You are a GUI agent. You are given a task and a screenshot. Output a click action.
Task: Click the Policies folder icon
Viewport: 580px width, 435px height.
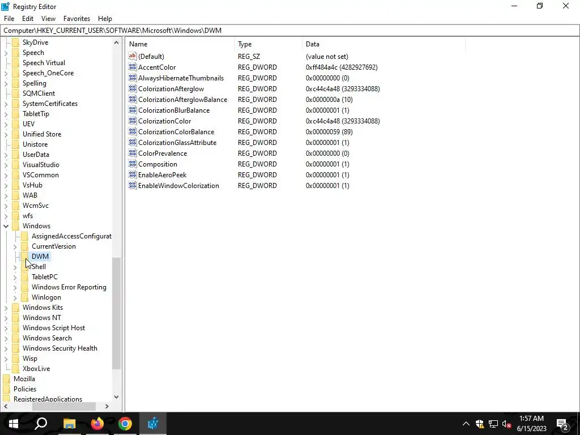(7, 389)
